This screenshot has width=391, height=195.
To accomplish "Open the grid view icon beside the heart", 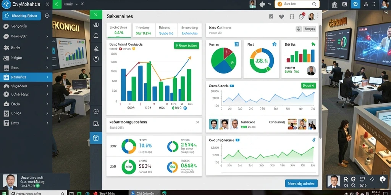I will coord(292,17).
